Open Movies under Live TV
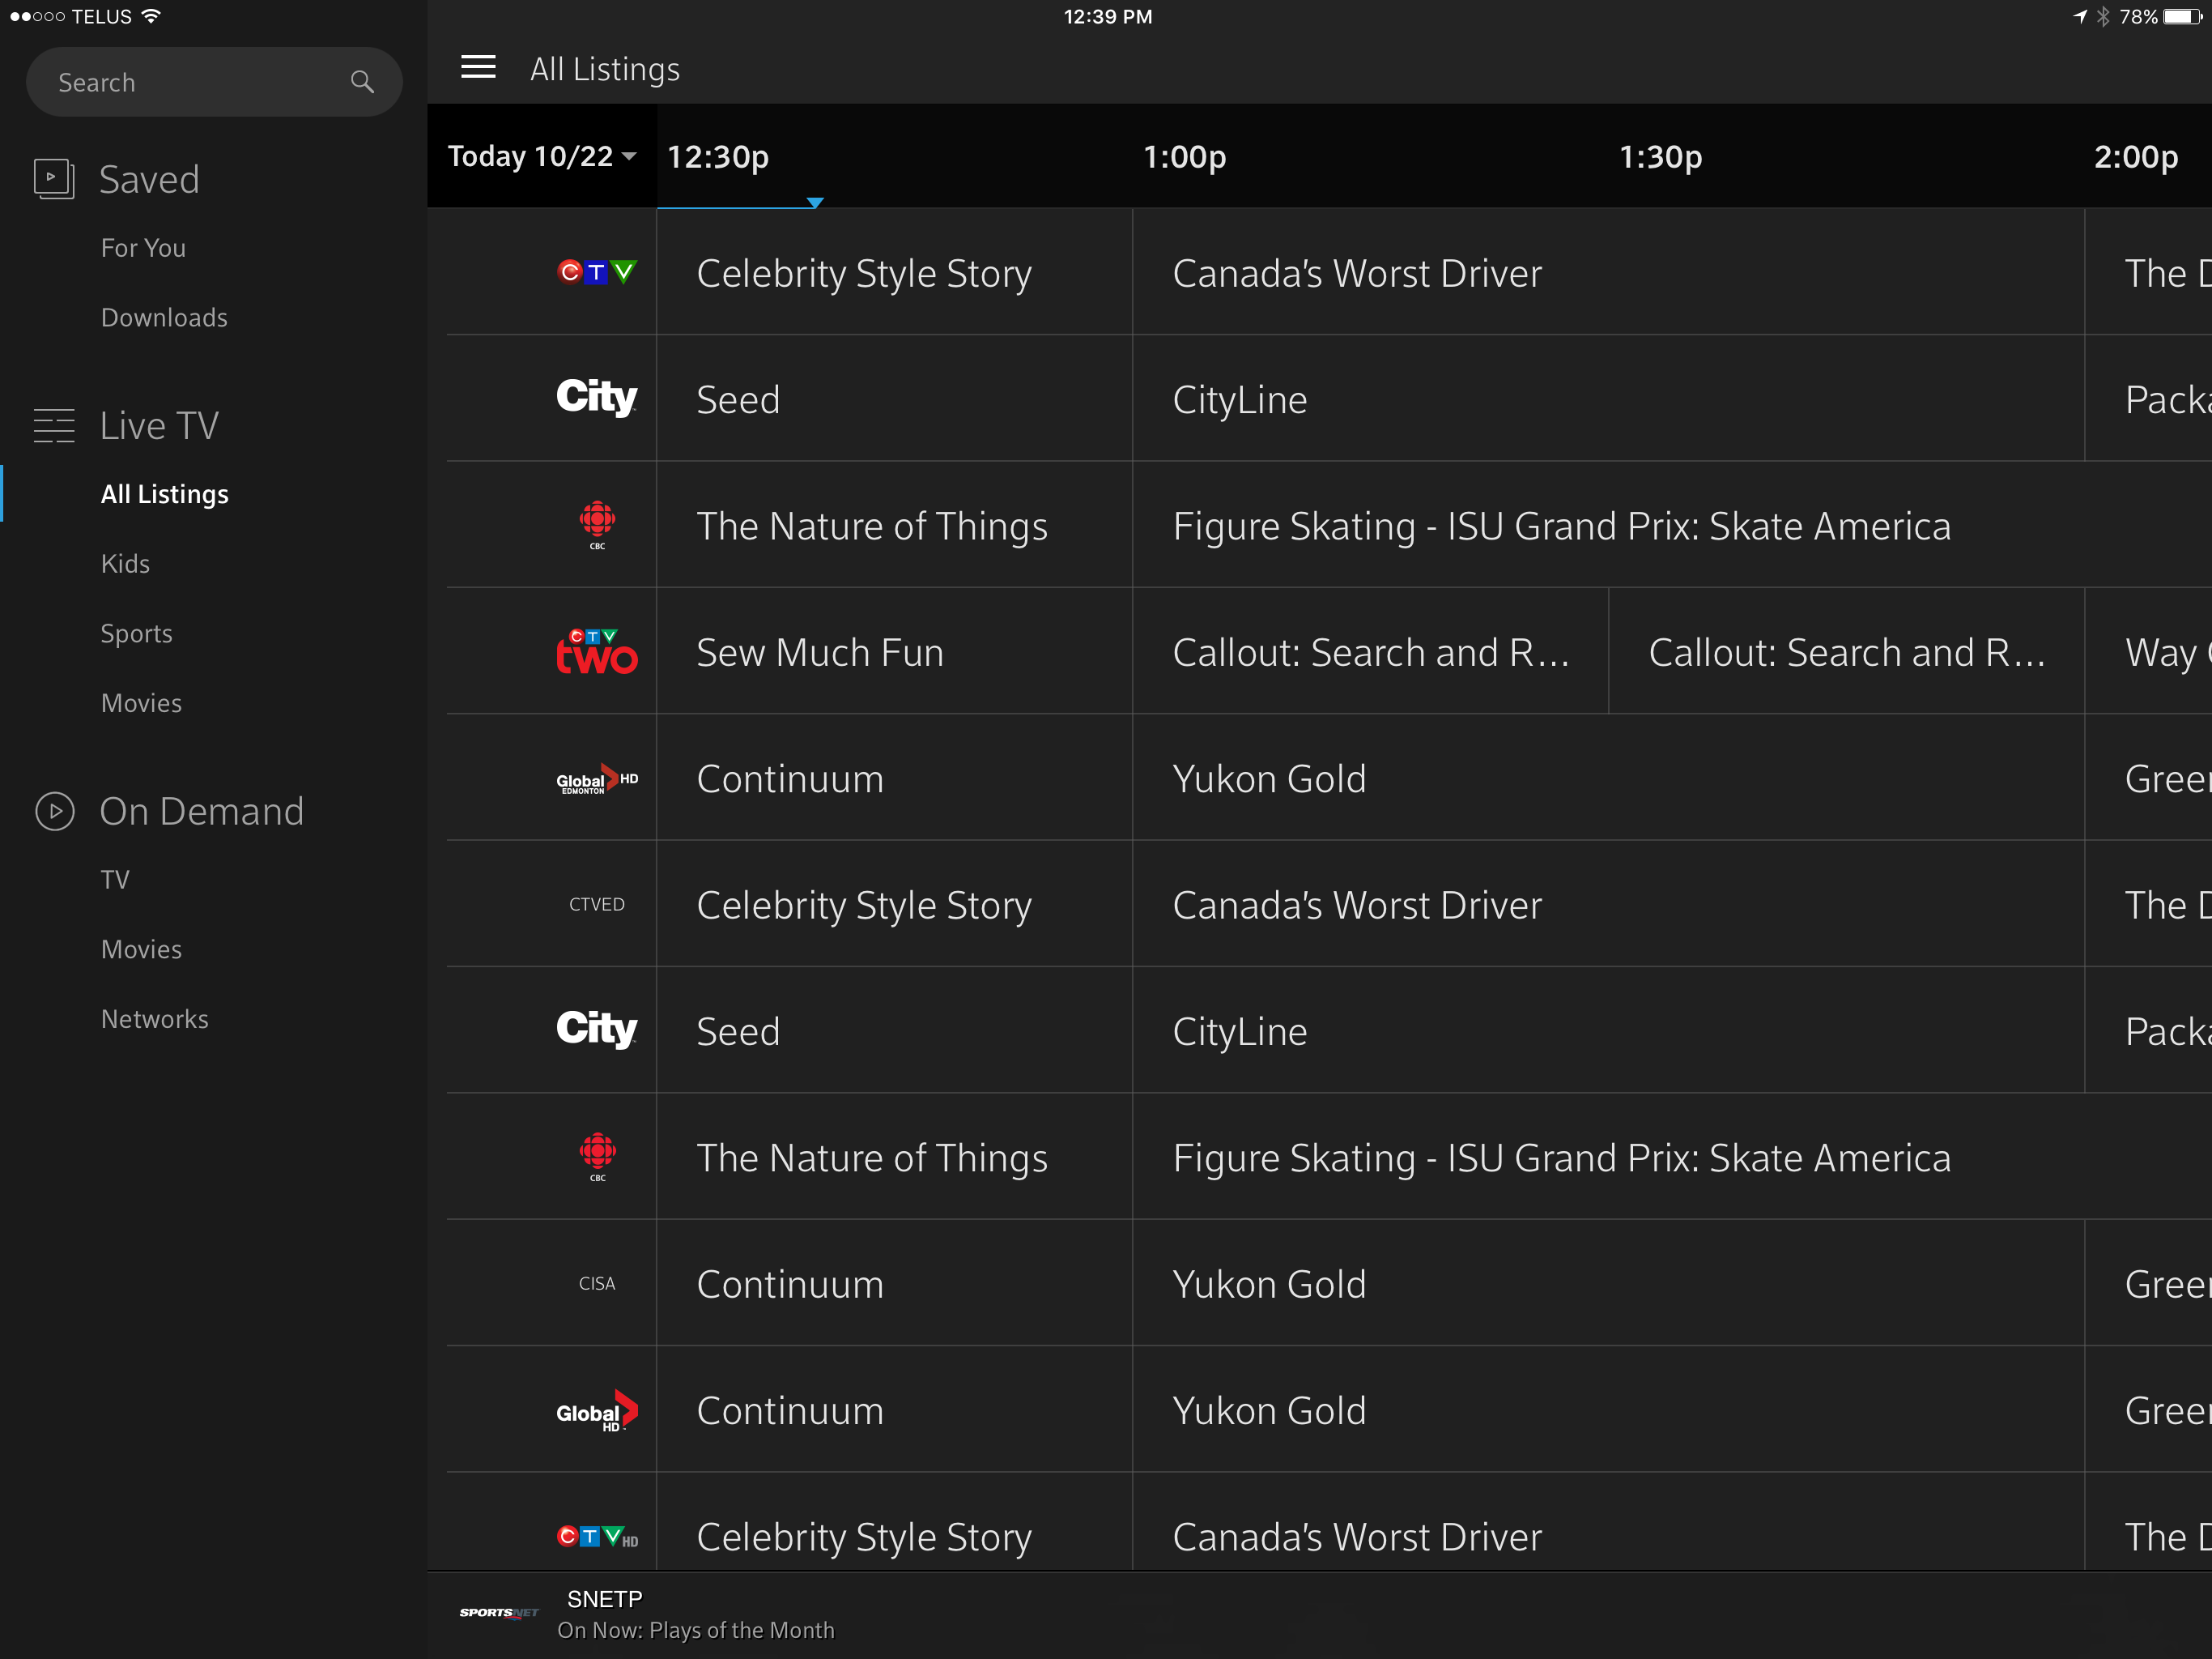 [141, 702]
